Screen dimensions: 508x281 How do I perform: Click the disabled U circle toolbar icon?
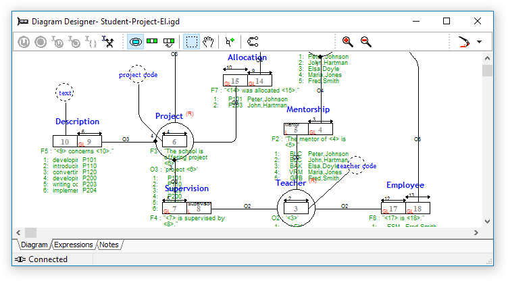click(x=24, y=42)
